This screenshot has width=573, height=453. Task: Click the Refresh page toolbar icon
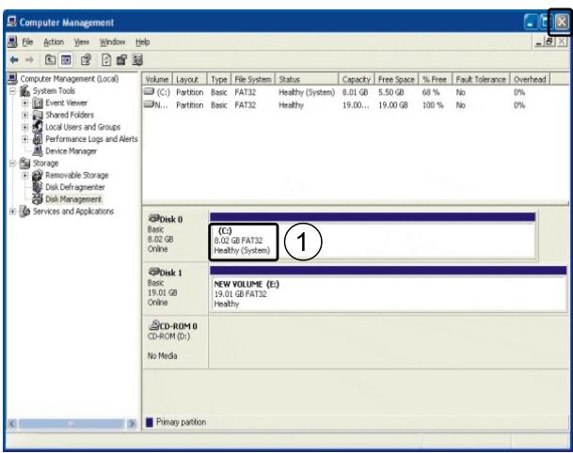pyautogui.click(x=106, y=59)
